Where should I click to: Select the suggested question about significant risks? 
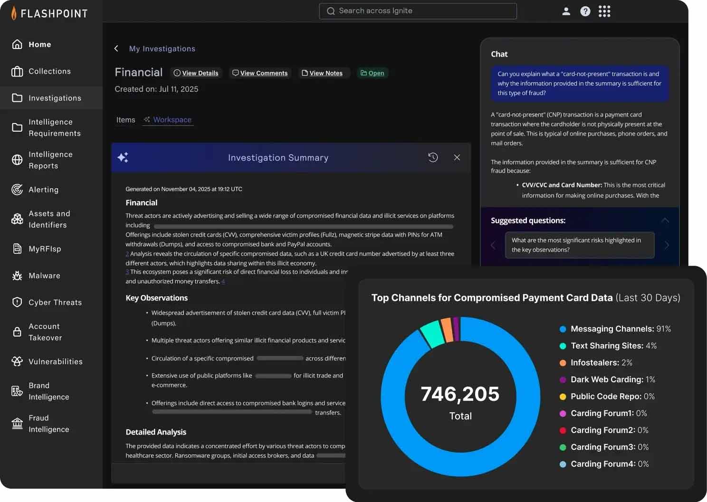(x=580, y=245)
